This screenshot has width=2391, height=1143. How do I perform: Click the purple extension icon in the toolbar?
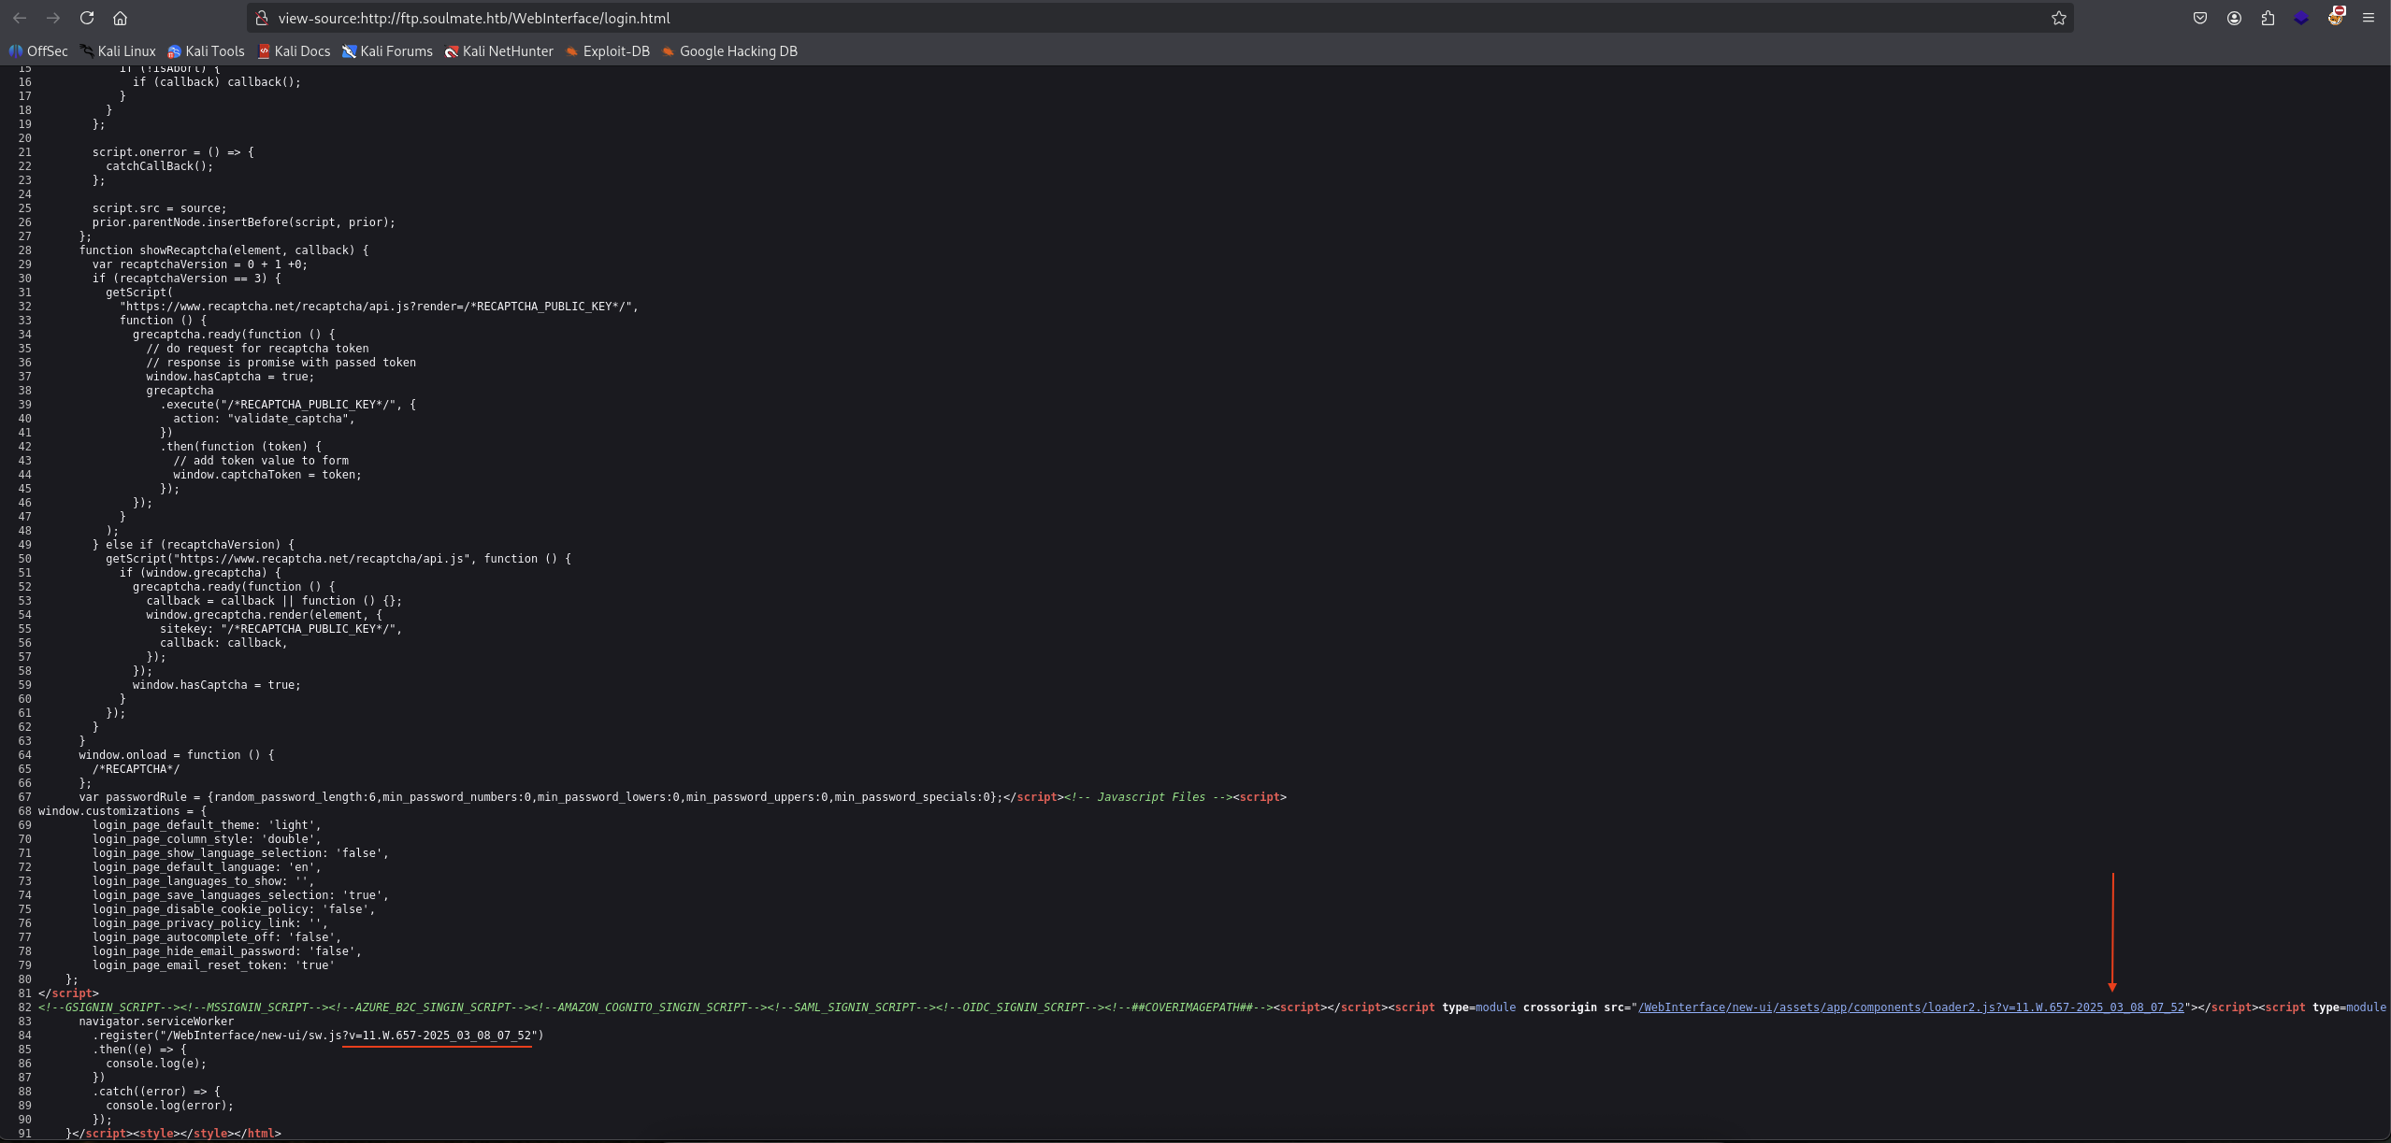[2301, 18]
